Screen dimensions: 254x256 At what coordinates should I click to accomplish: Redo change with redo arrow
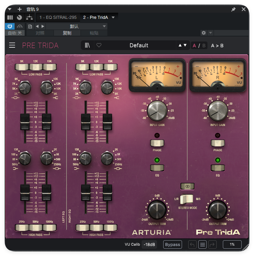[x=212, y=244]
